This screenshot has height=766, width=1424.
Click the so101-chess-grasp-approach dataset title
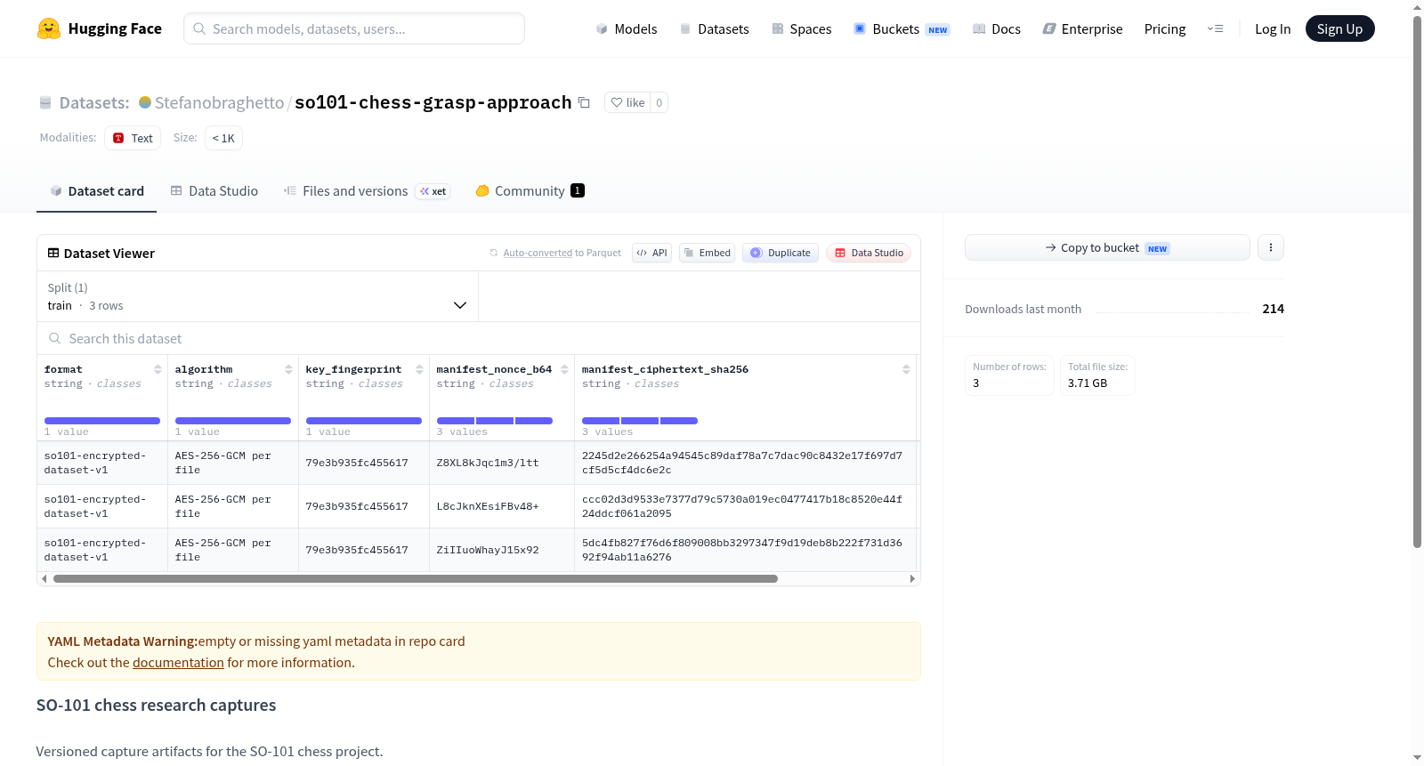point(433,102)
